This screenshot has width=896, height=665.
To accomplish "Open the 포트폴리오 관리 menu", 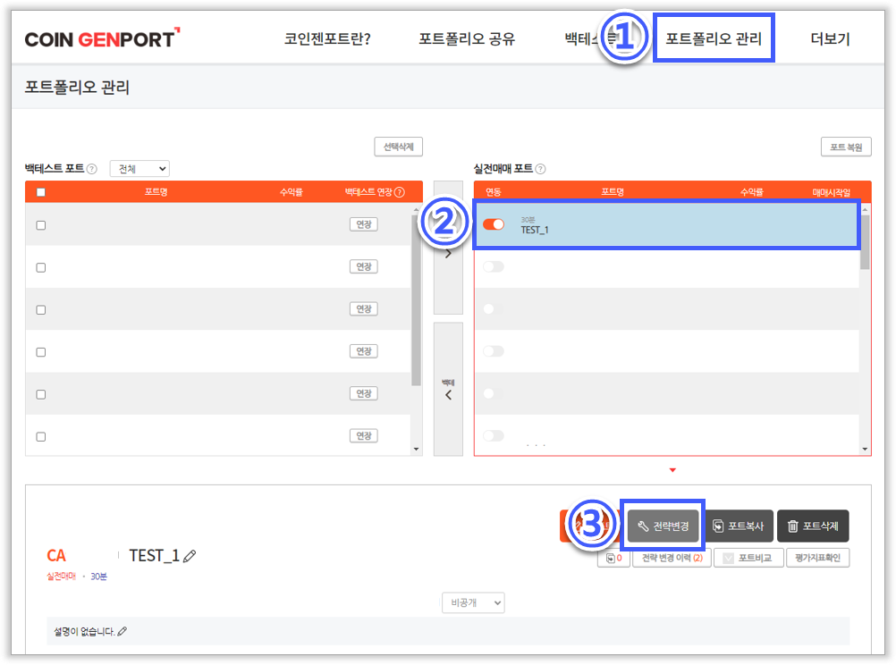I will (714, 39).
